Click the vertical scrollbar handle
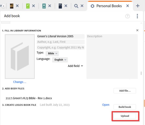 coord(141,73)
